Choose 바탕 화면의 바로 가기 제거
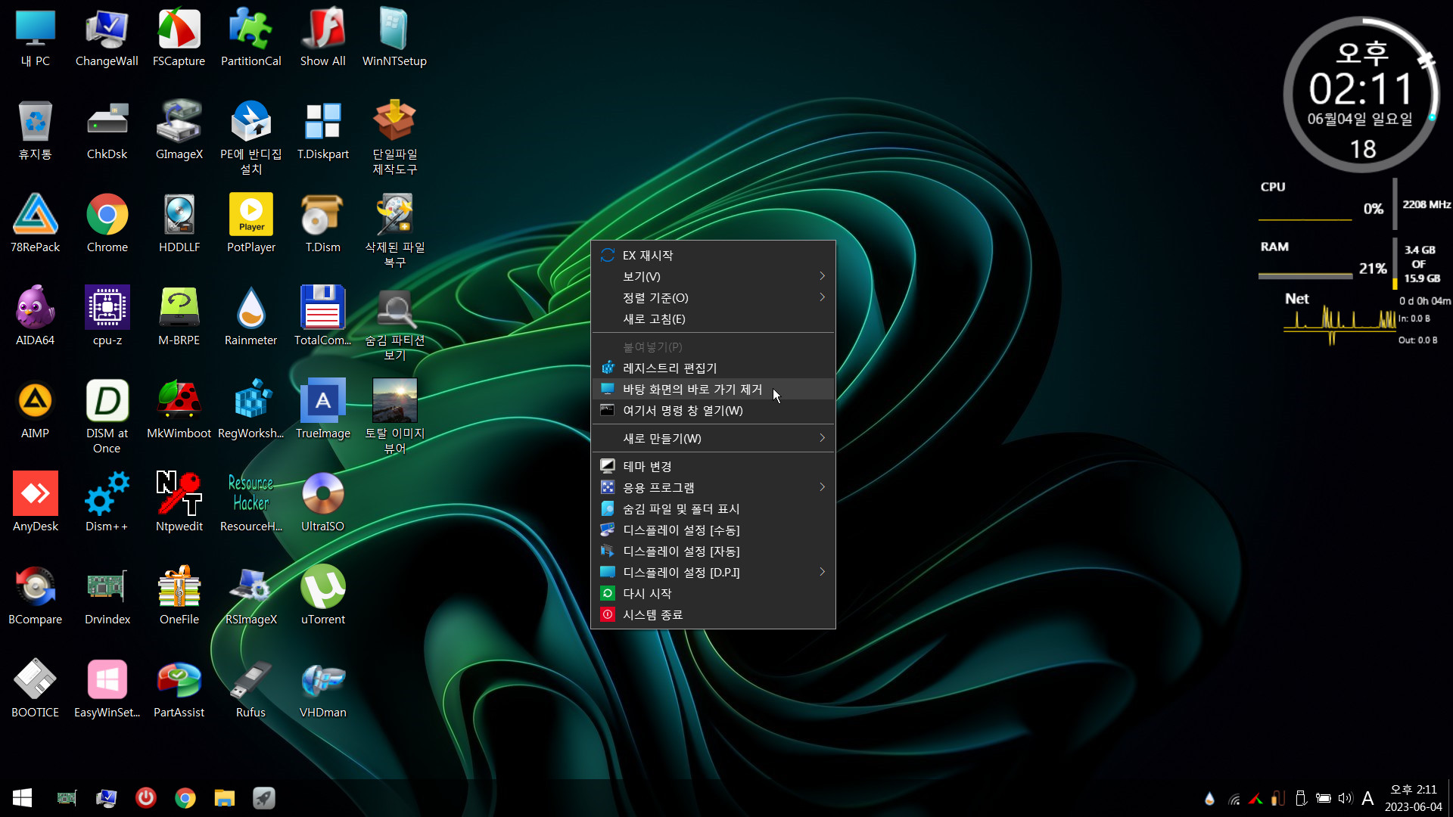This screenshot has height=817, width=1453. 713,389
